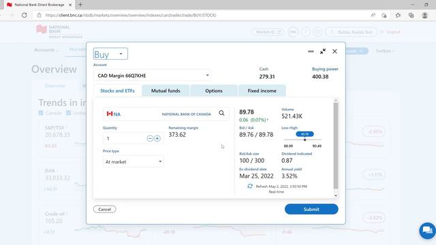The width and height of the screenshot is (436, 245).
Task: Open a new browser tab
Action: (x=80, y=5)
